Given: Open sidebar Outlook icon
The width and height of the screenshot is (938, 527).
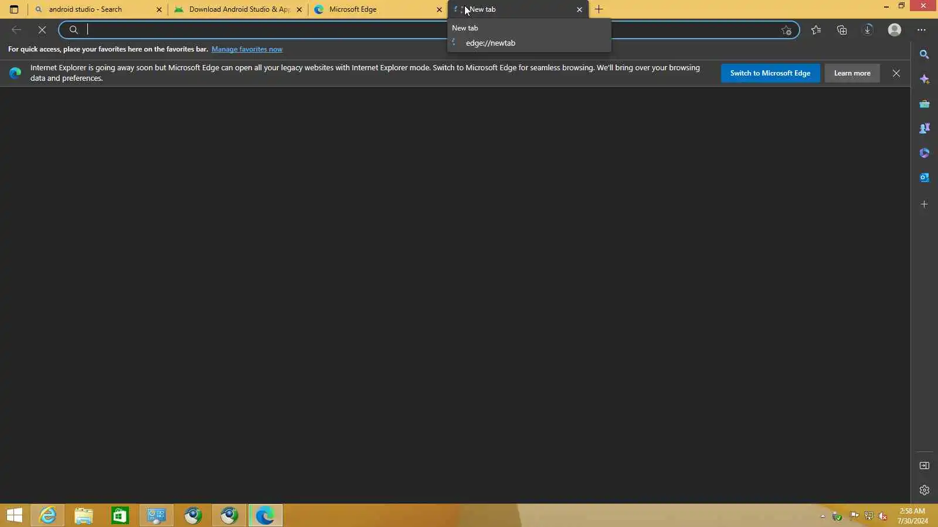Looking at the screenshot, I should [925, 177].
